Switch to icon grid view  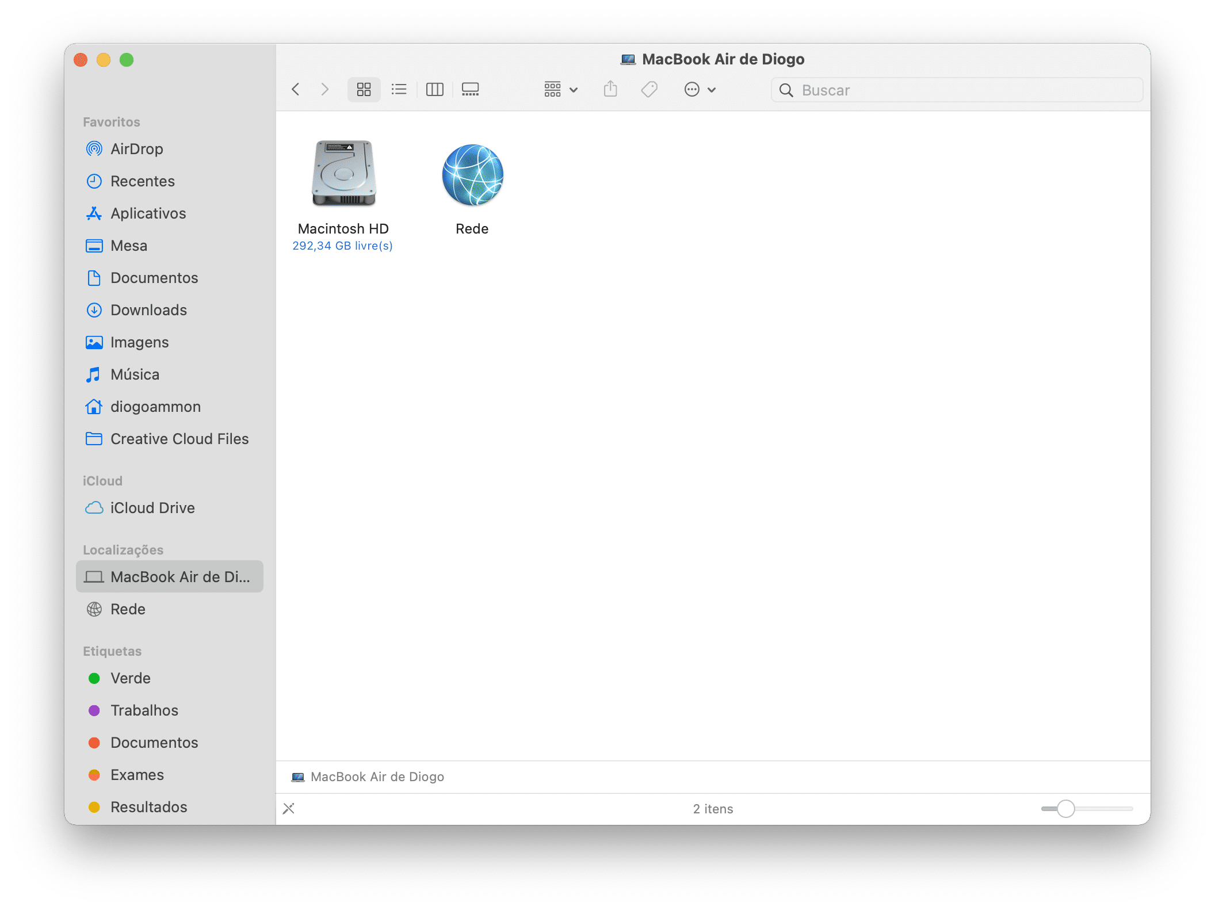(364, 89)
